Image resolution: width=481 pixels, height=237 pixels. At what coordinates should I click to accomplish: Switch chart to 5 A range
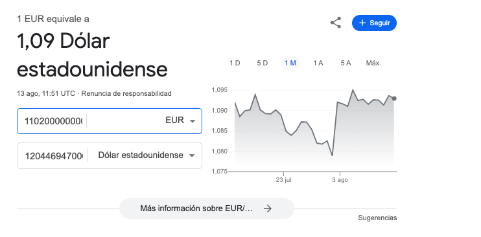346,63
